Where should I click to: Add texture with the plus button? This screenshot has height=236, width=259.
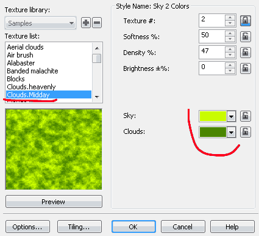[86, 23]
